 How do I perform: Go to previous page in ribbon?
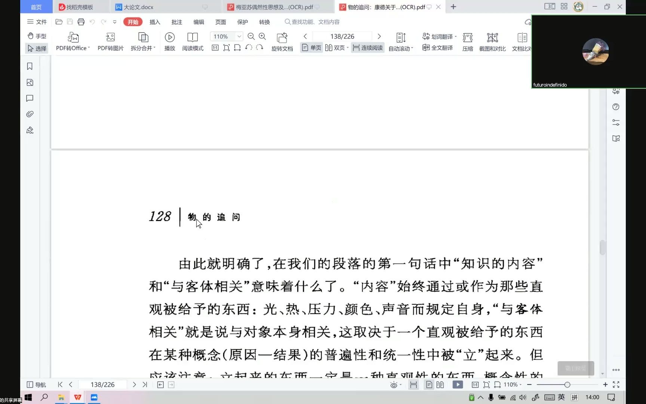305,36
